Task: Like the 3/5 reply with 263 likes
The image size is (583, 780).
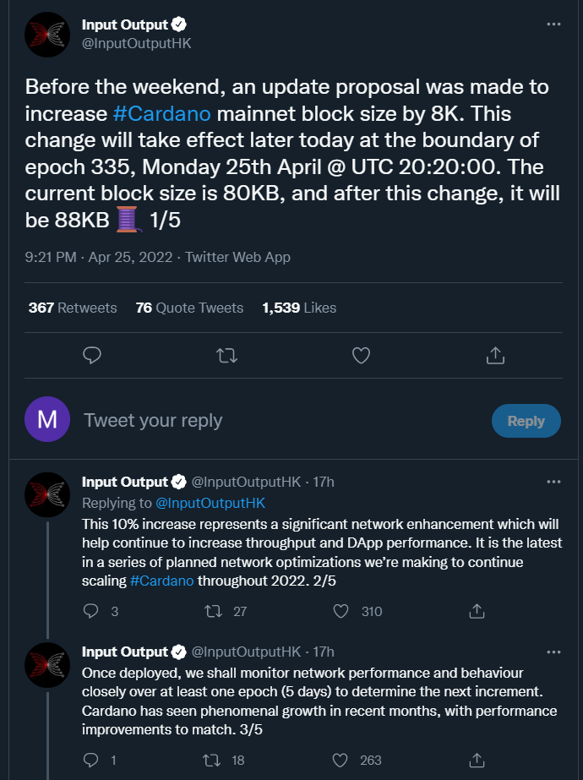Action: [x=341, y=760]
